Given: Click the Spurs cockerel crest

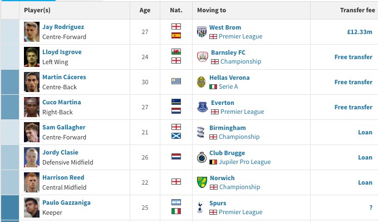Looking at the screenshot, I should pos(200,207).
